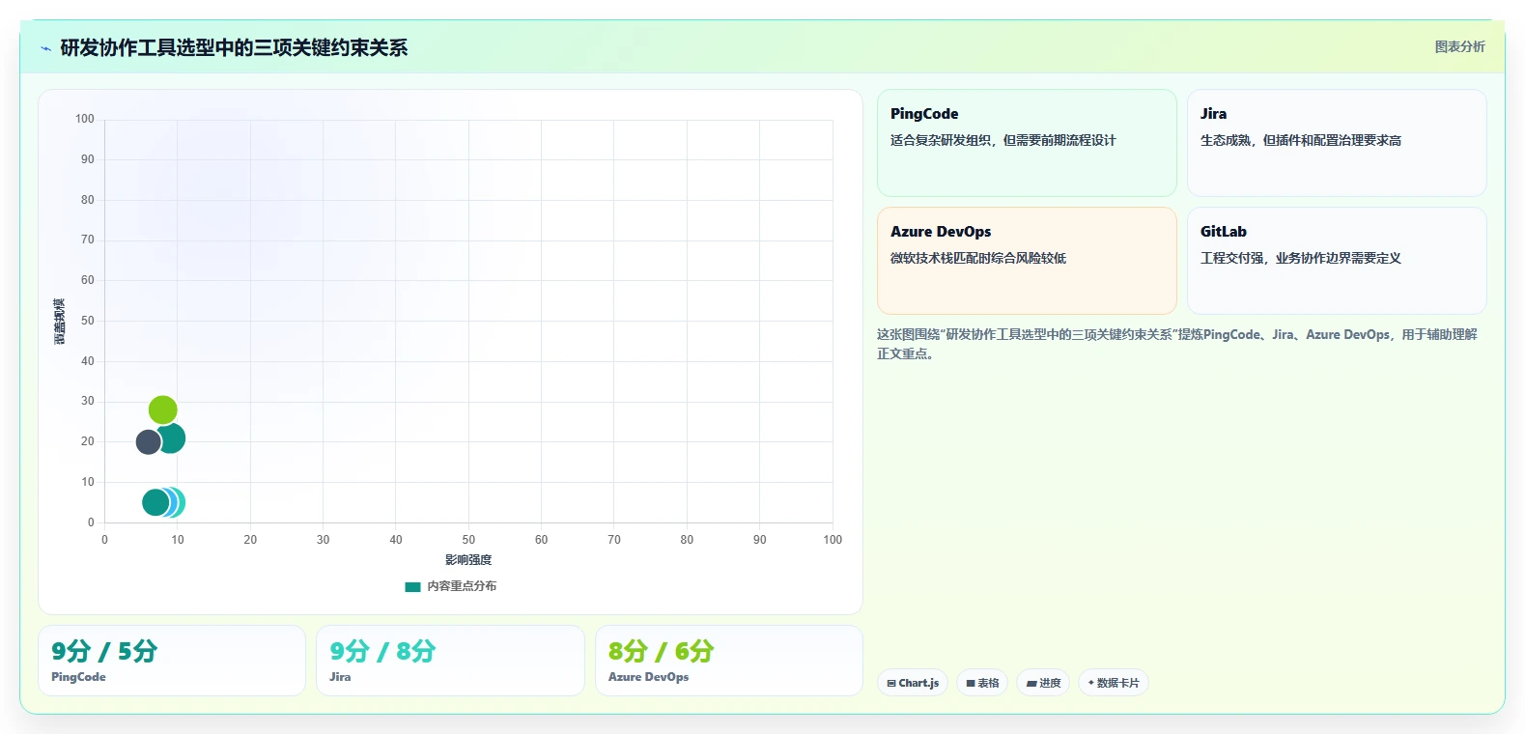Open the Azure DevOps description card
The height and width of the screenshot is (734, 1525).
coord(1027,261)
